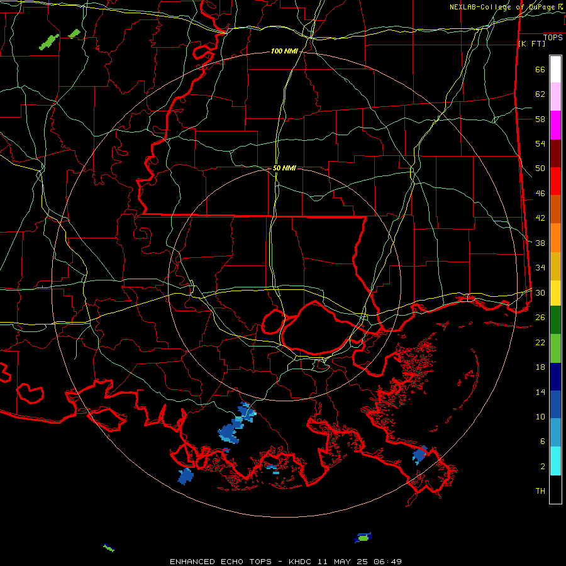Screen dimensions: 566x566
Task: Click the legend value "10"
Action: [540, 416]
